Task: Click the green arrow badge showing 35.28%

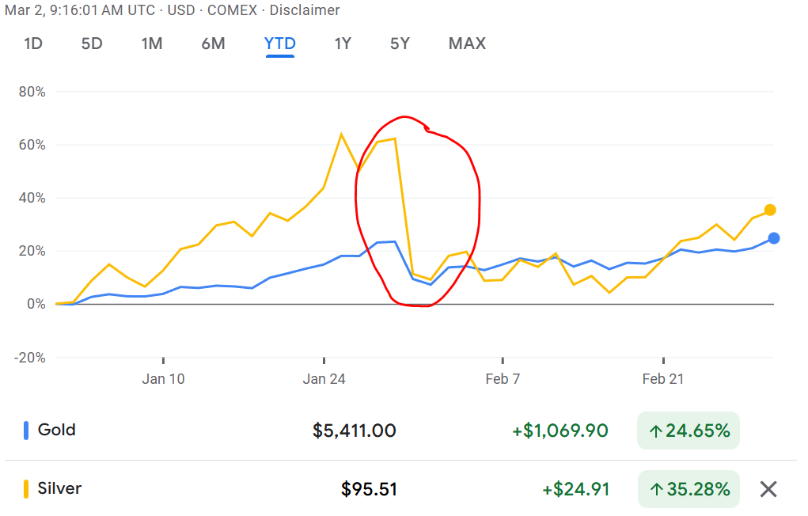Action: point(688,489)
